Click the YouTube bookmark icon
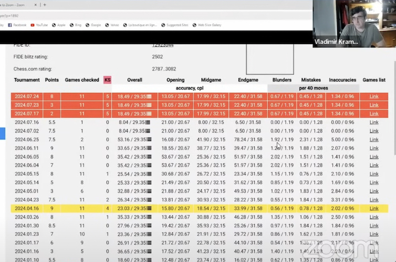This screenshot has height=262, width=396. pyautogui.click(x=33, y=25)
